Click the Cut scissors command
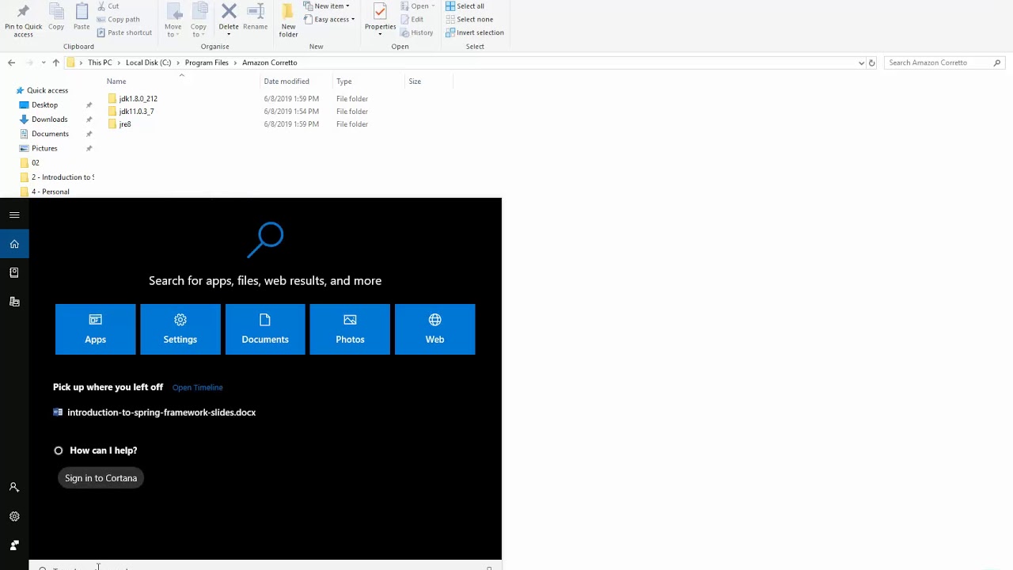 click(x=108, y=6)
